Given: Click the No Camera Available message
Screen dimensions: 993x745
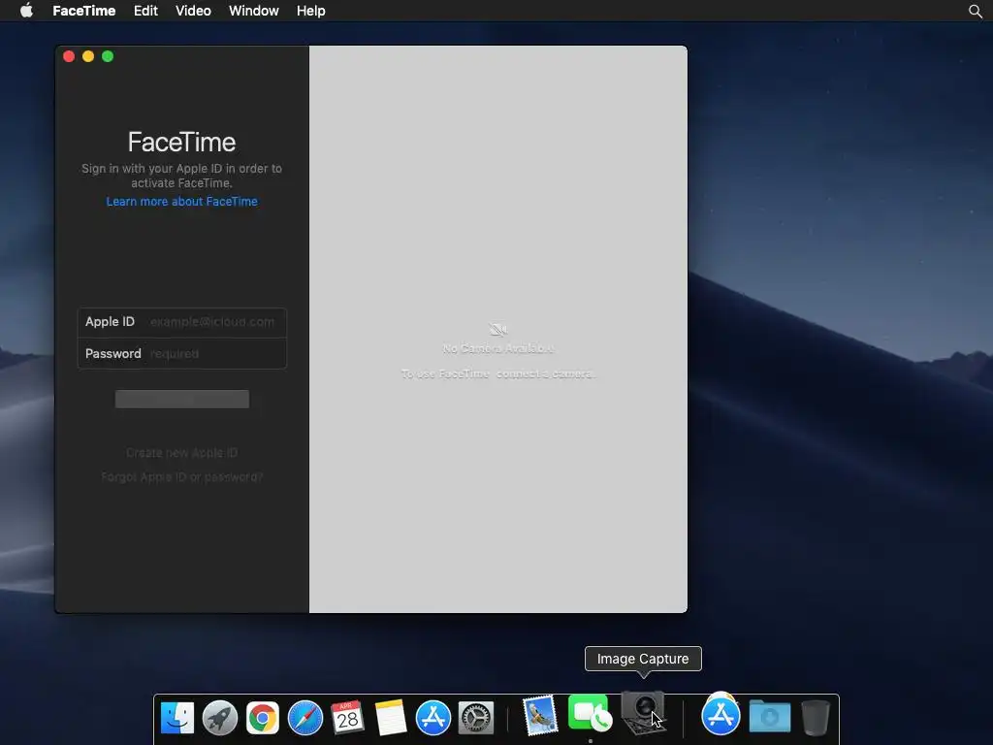Looking at the screenshot, I should (498, 348).
